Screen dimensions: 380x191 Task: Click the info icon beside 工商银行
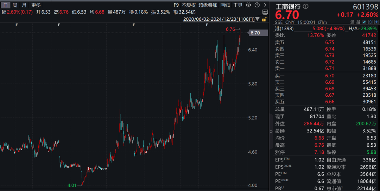pos(305,6)
